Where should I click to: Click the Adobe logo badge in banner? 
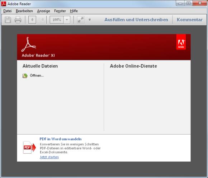coord(181,42)
